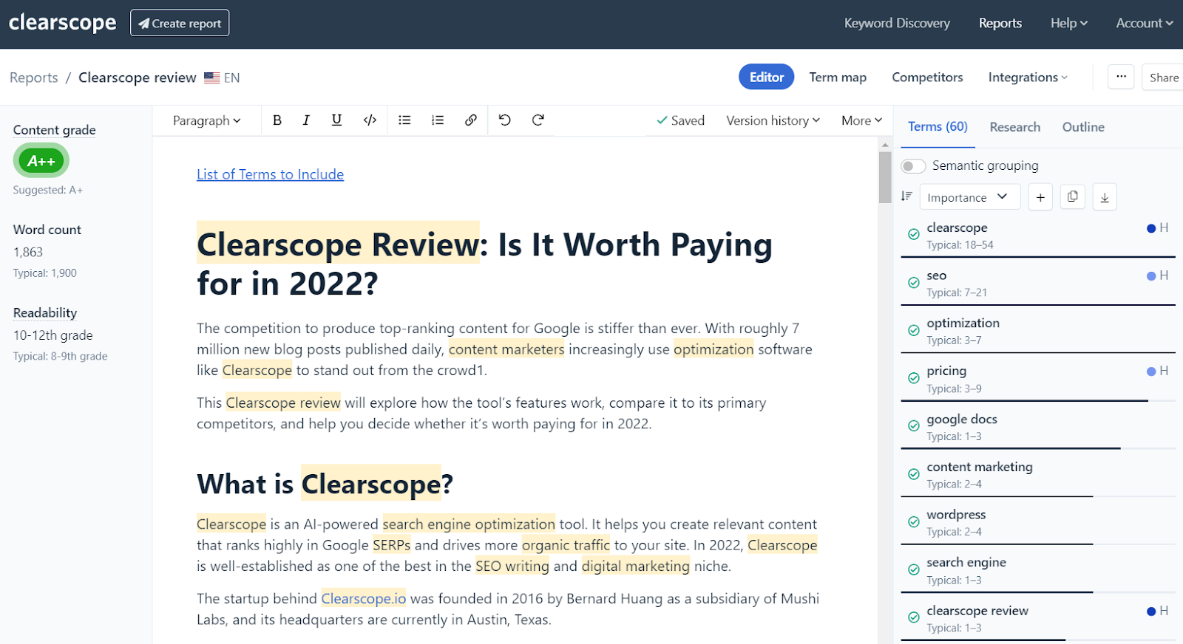1183x644 pixels.
Task: Open the Importance sort dropdown
Action: point(969,197)
